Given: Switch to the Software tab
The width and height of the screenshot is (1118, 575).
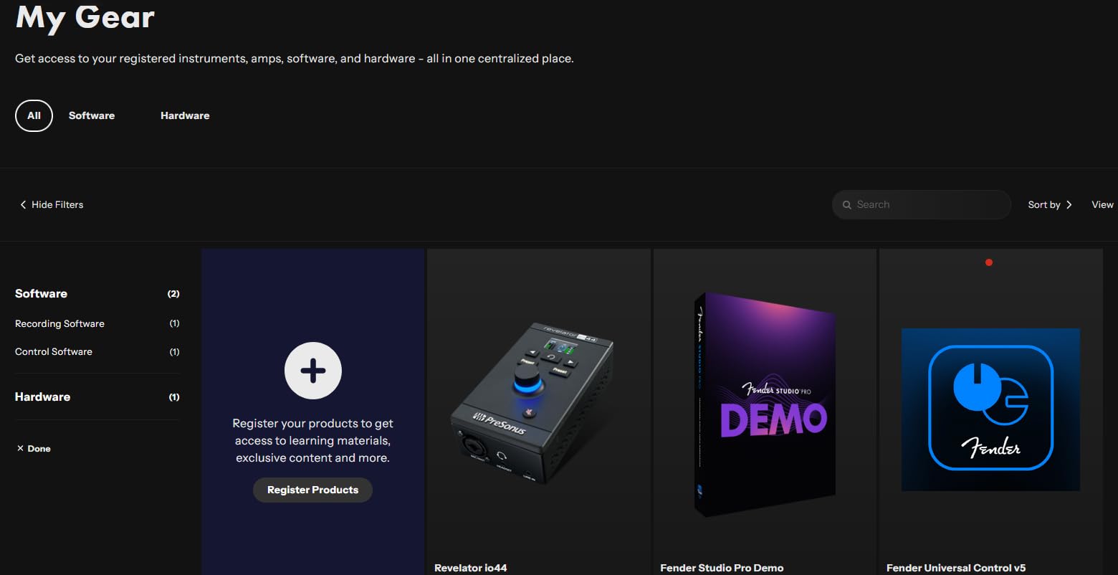Looking at the screenshot, I should [92, 115].
